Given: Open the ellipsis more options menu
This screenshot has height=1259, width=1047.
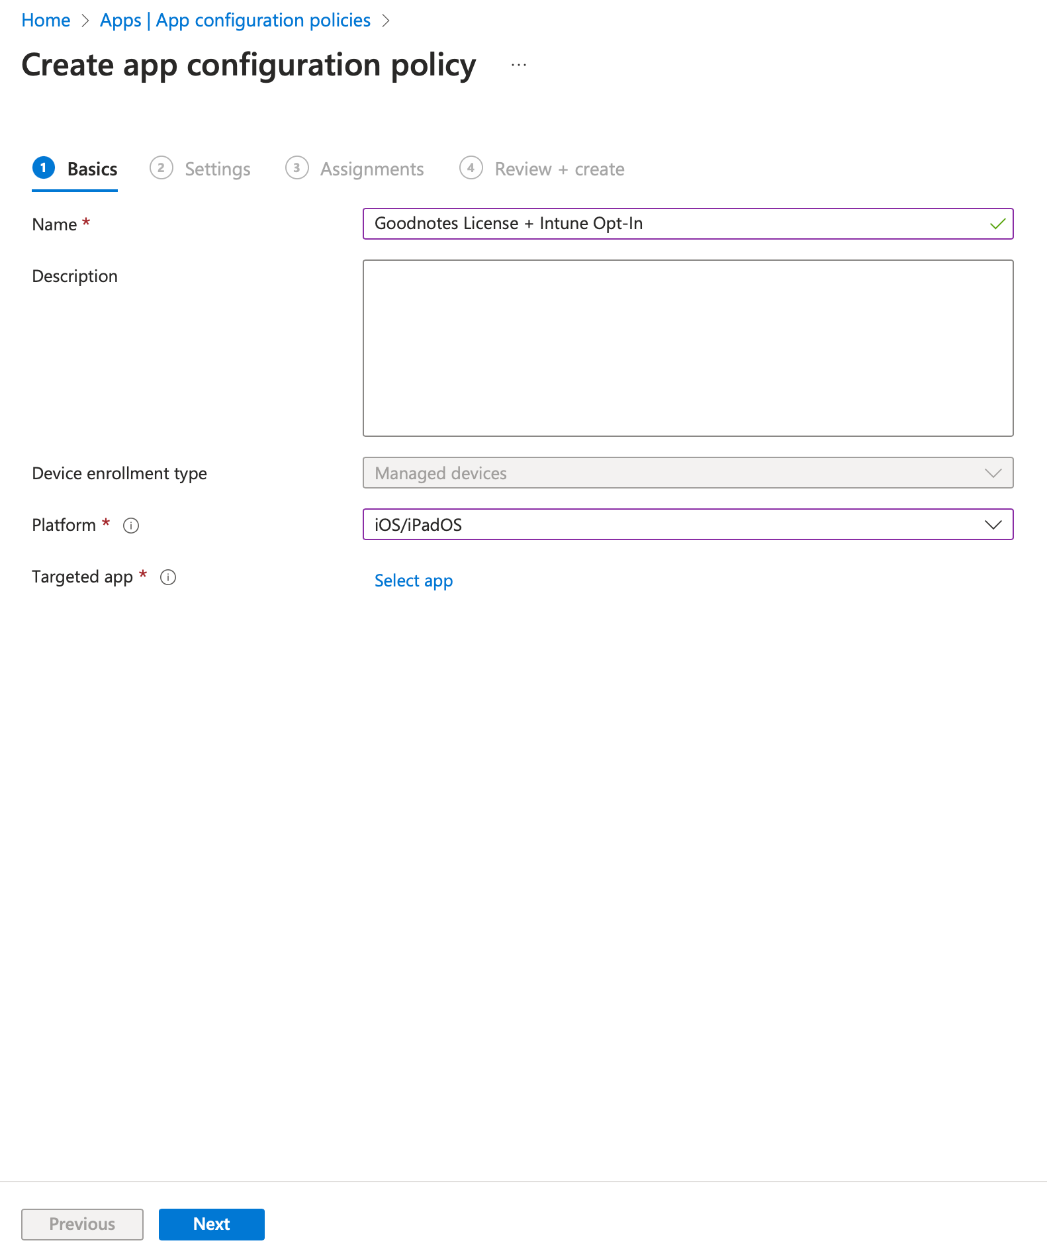Looking at the screenshot, I should click(519, 65).
